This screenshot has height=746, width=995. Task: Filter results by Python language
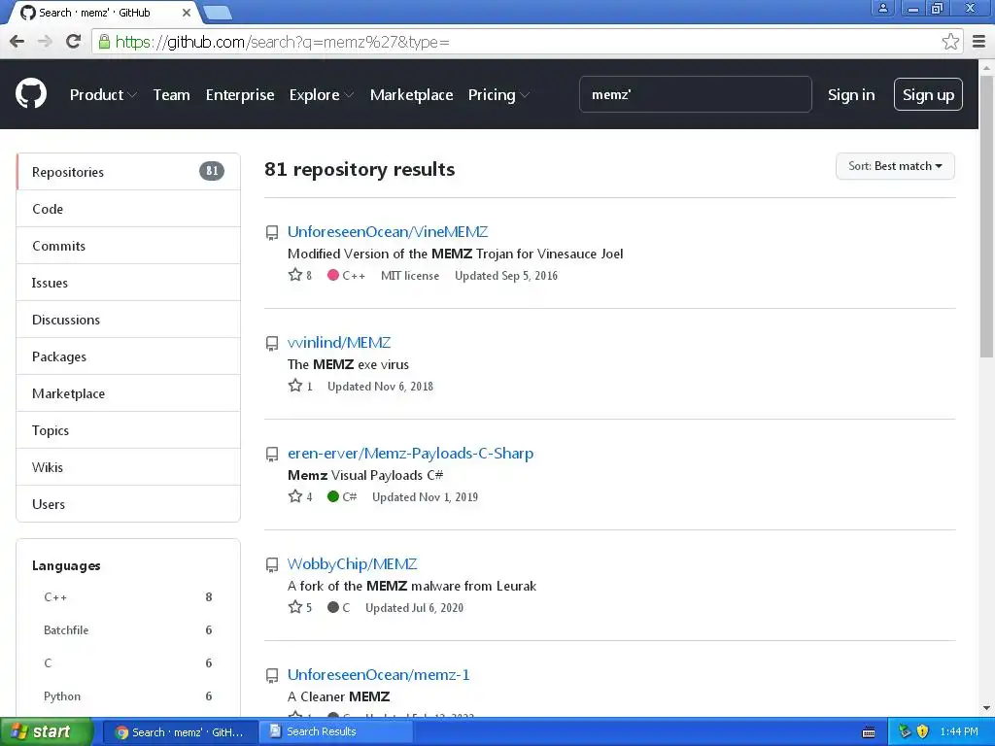pos(128,695)
